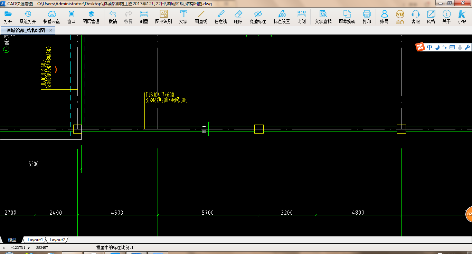Open 最近打开 recent files
Image resolution: width=472 pixels, height=254 pixels.
click(28, 17)
